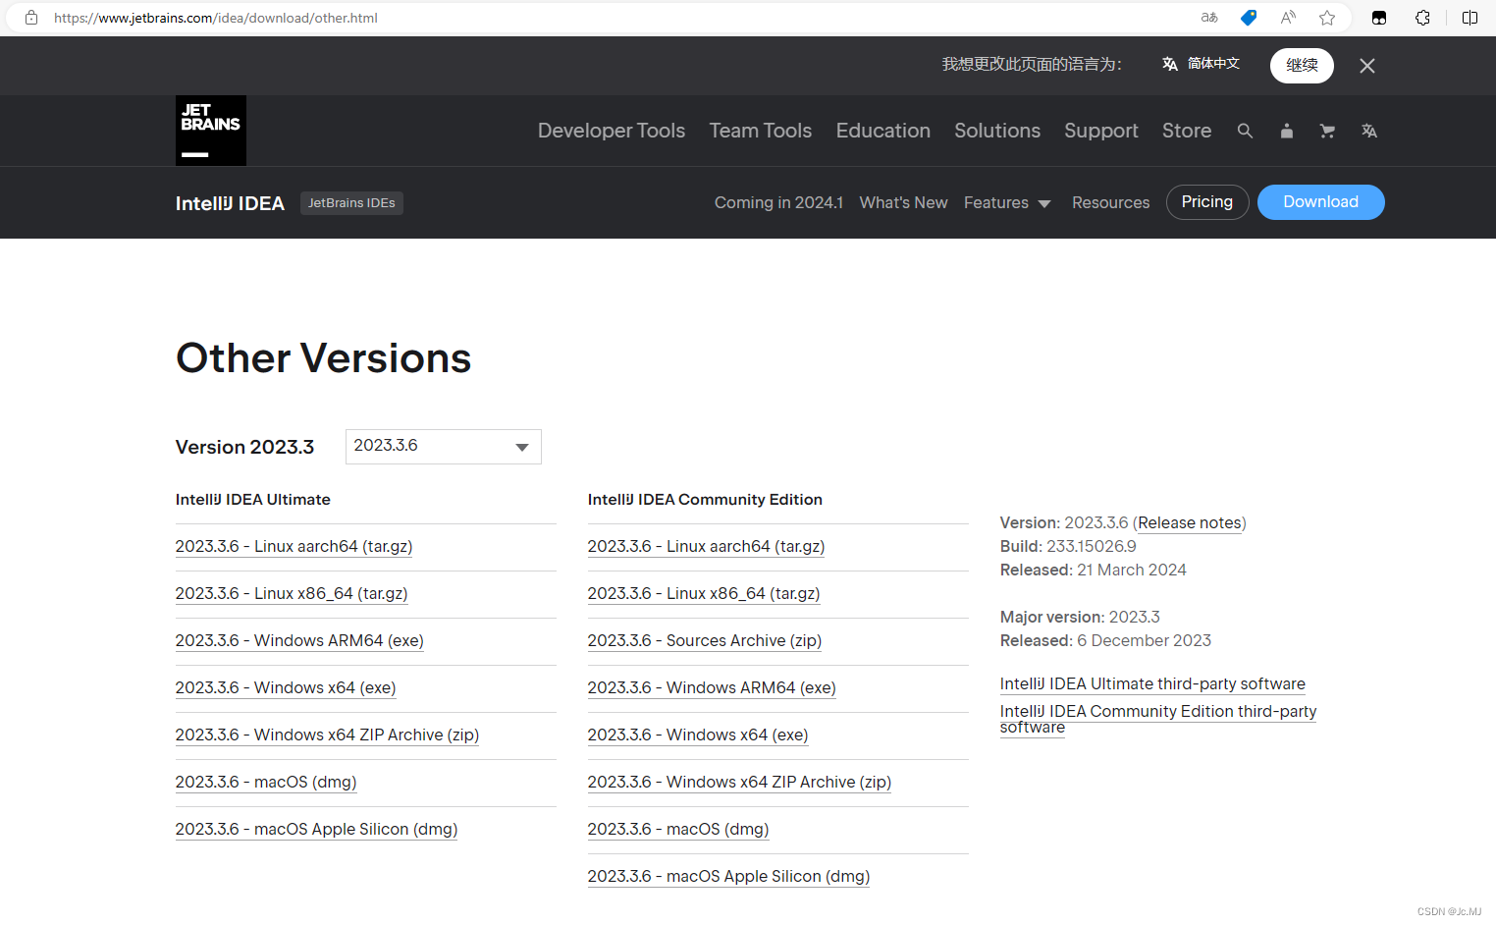Open the browser extensions puzzle icon
The width and height of the screenshot is (1496, 925).
point(1422,18)
